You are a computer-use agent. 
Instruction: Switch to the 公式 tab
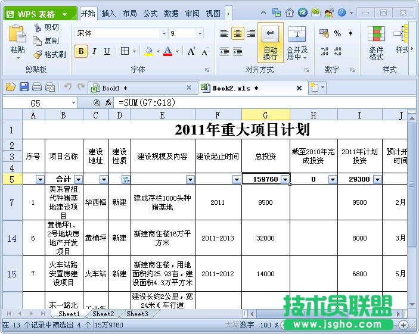150,13
